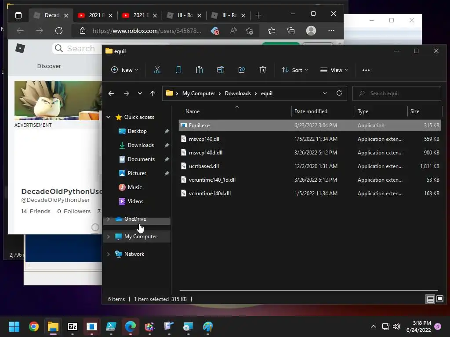
Task: Open the See more ellipsis in Explorer toolbar
Action: [x=366, y=70]
